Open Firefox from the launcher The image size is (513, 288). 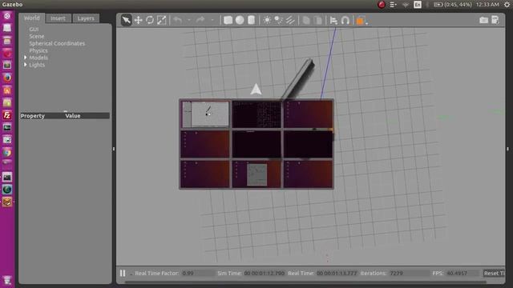7,78
